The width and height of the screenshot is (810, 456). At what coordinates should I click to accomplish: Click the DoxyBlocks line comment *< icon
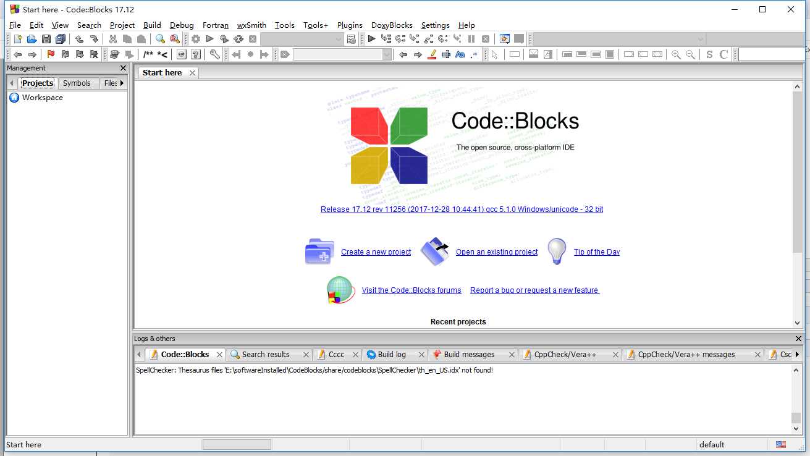coord(162,54)
